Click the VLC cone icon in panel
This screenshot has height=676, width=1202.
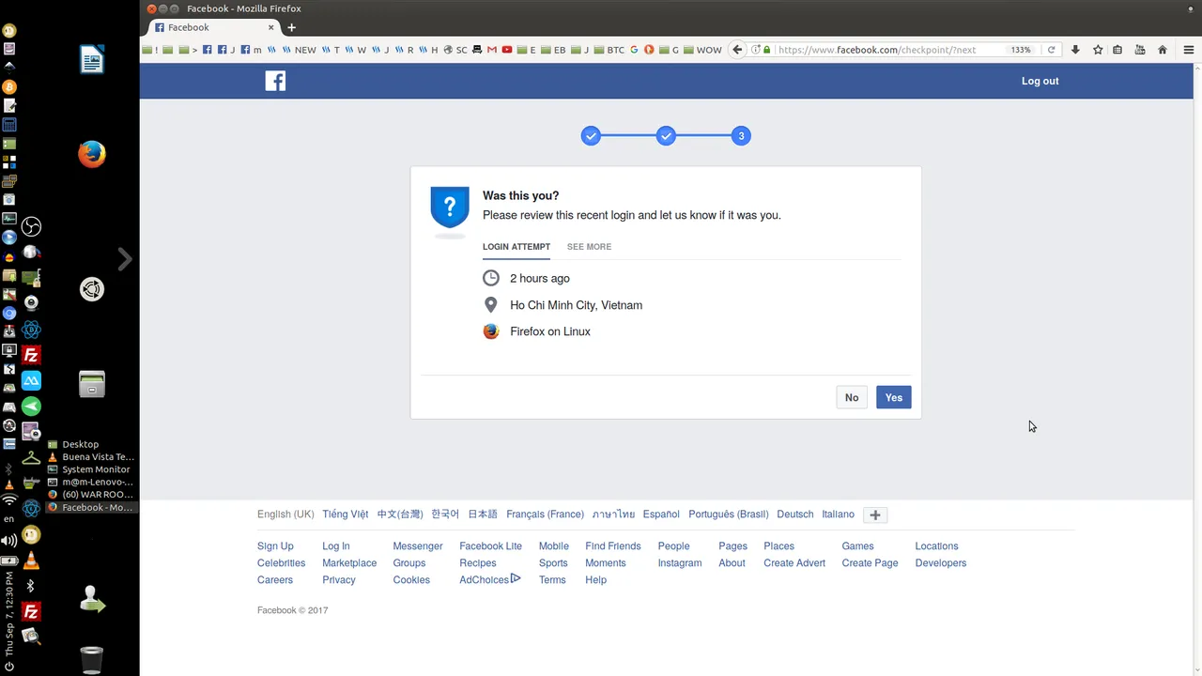click(x=31, y=561)
